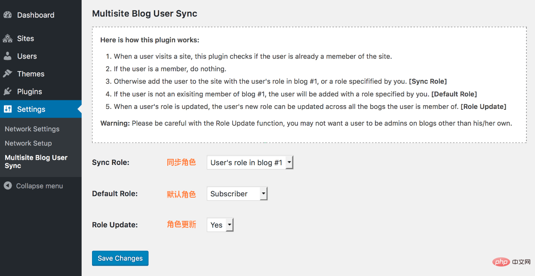Click the Multisite Blog User Sync heading
Screen dimensions: 535x276
point(145,13)
